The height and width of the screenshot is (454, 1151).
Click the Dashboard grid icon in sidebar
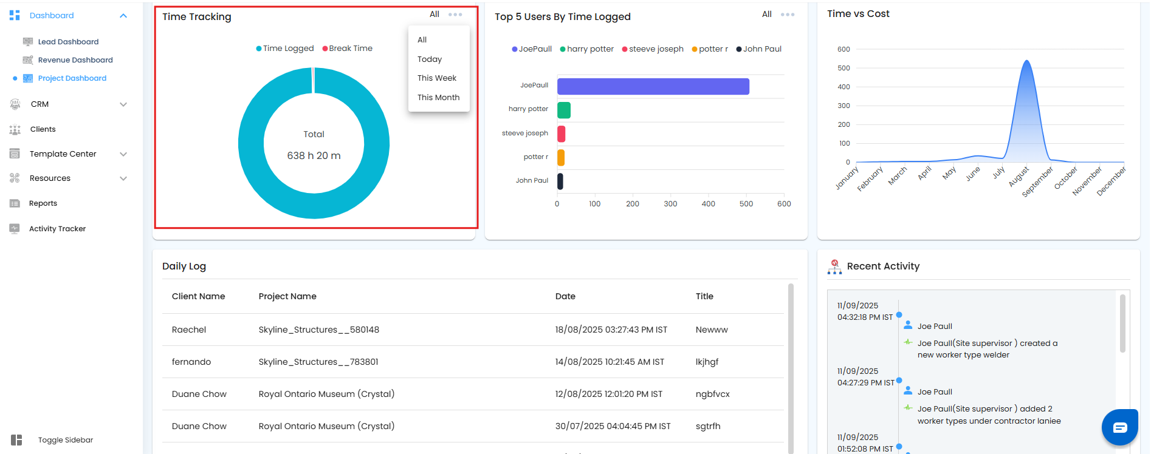coord(15,15)
